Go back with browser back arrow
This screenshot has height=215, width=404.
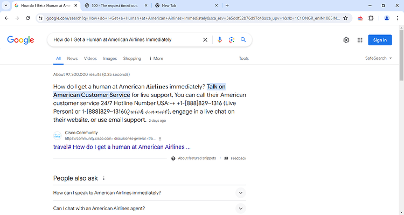6,18
